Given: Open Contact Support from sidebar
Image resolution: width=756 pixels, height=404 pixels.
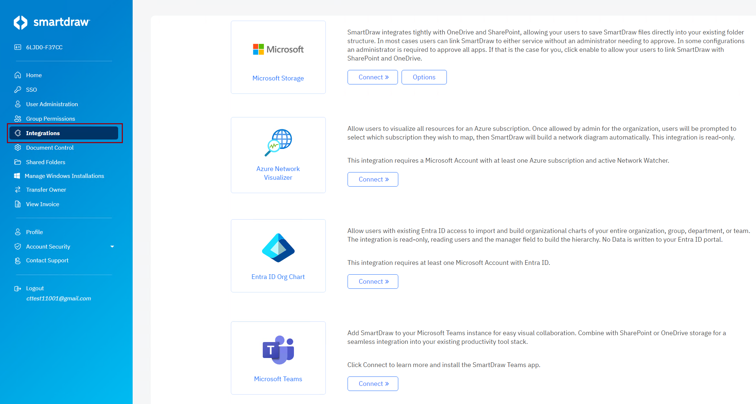Looking at the screenshot, I should (x=47, y=260).
